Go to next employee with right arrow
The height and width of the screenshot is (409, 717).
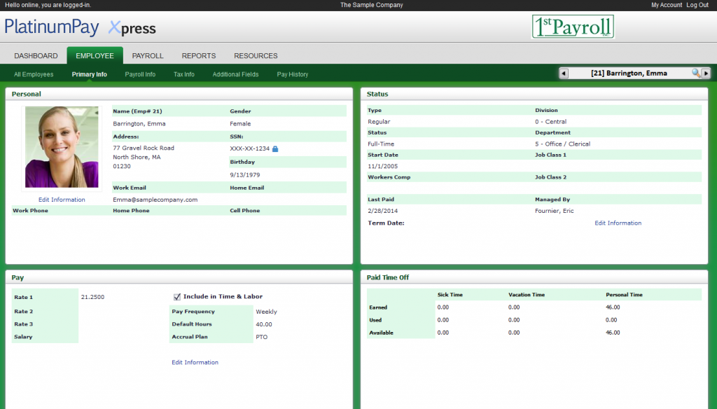coord(706,74)
